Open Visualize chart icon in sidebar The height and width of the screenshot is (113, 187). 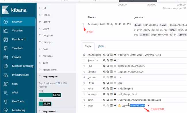click(5, 31)
